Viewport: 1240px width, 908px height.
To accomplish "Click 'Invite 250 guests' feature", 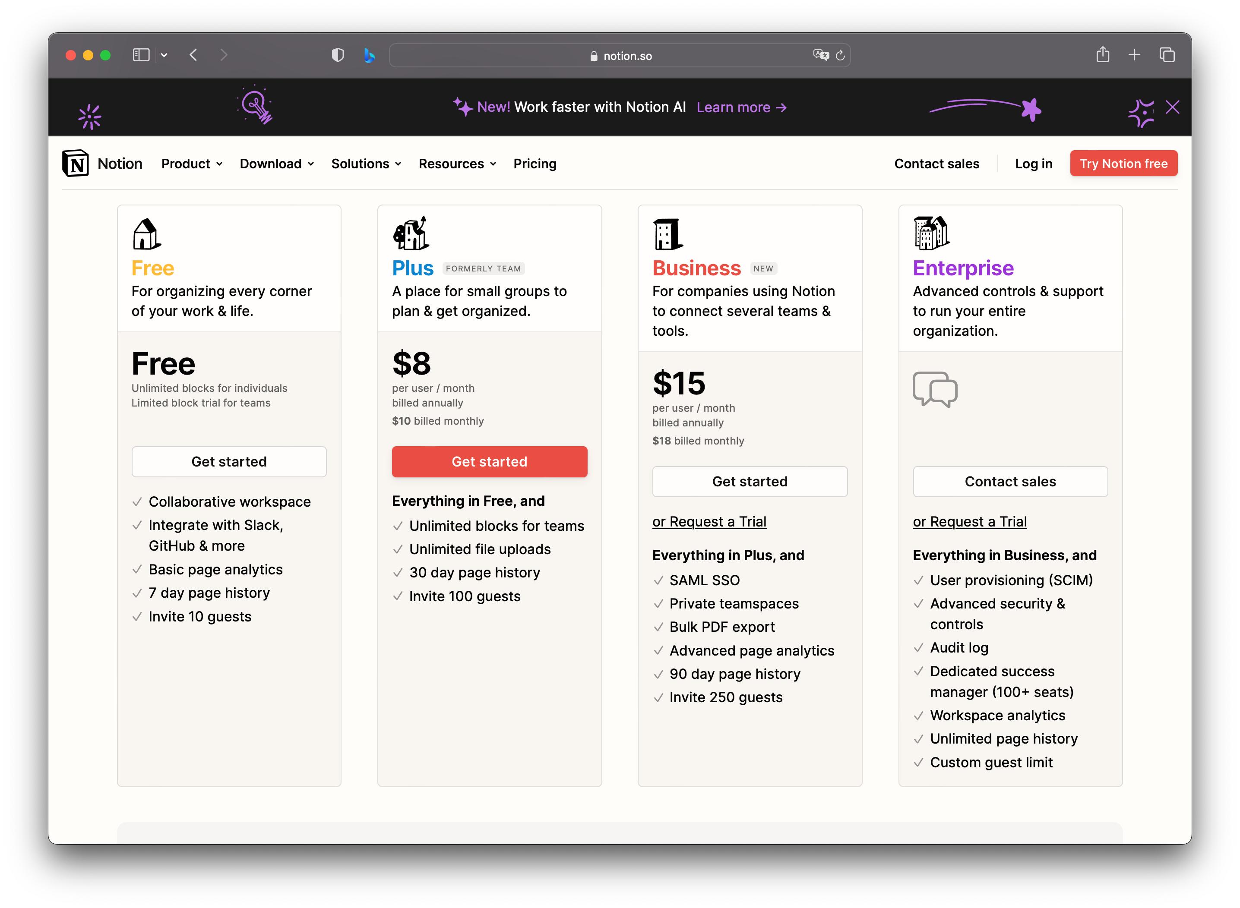I will point(726,697).
